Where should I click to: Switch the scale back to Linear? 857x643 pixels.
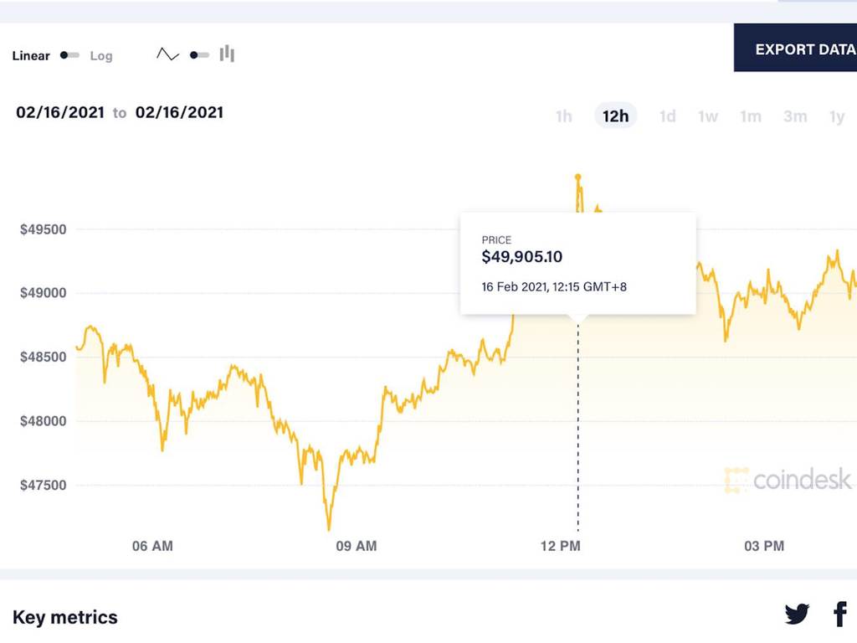30,56
